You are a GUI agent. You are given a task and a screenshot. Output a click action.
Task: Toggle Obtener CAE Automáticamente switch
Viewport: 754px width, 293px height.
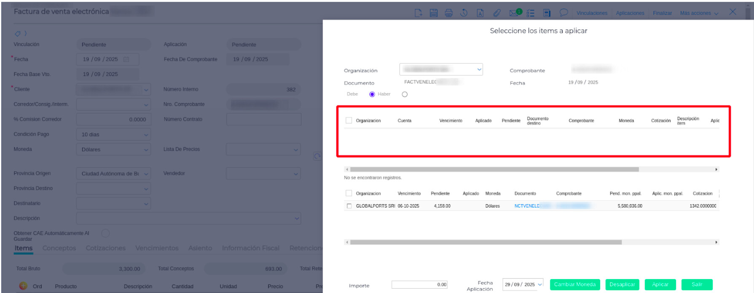pyautogui.click(x=105, y=233)
